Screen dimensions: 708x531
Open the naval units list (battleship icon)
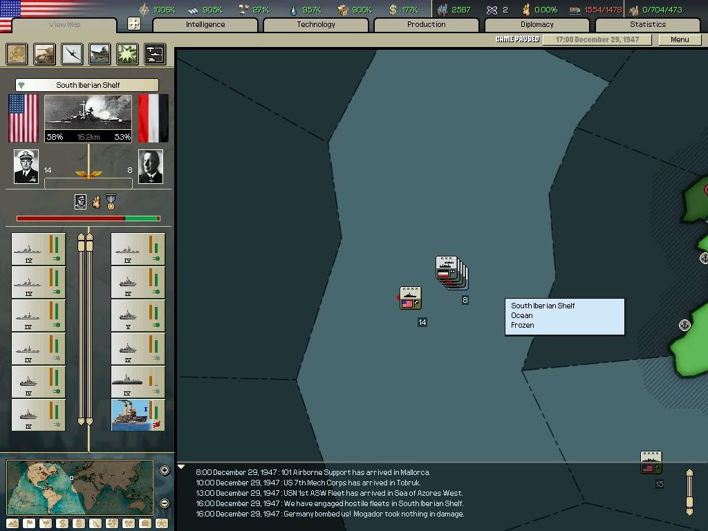(x=100, y=54)
